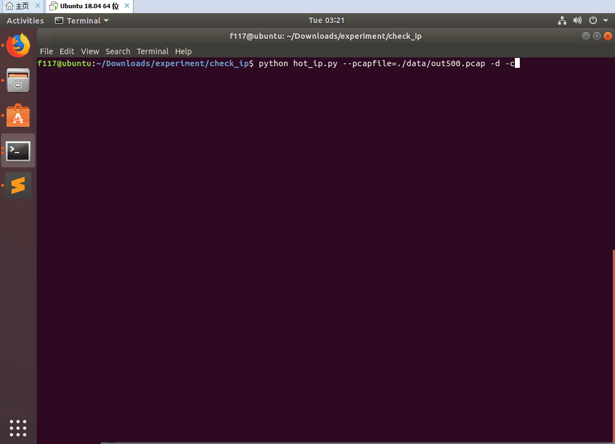Expand the Terminal app menu dropdown

[82, 20]
